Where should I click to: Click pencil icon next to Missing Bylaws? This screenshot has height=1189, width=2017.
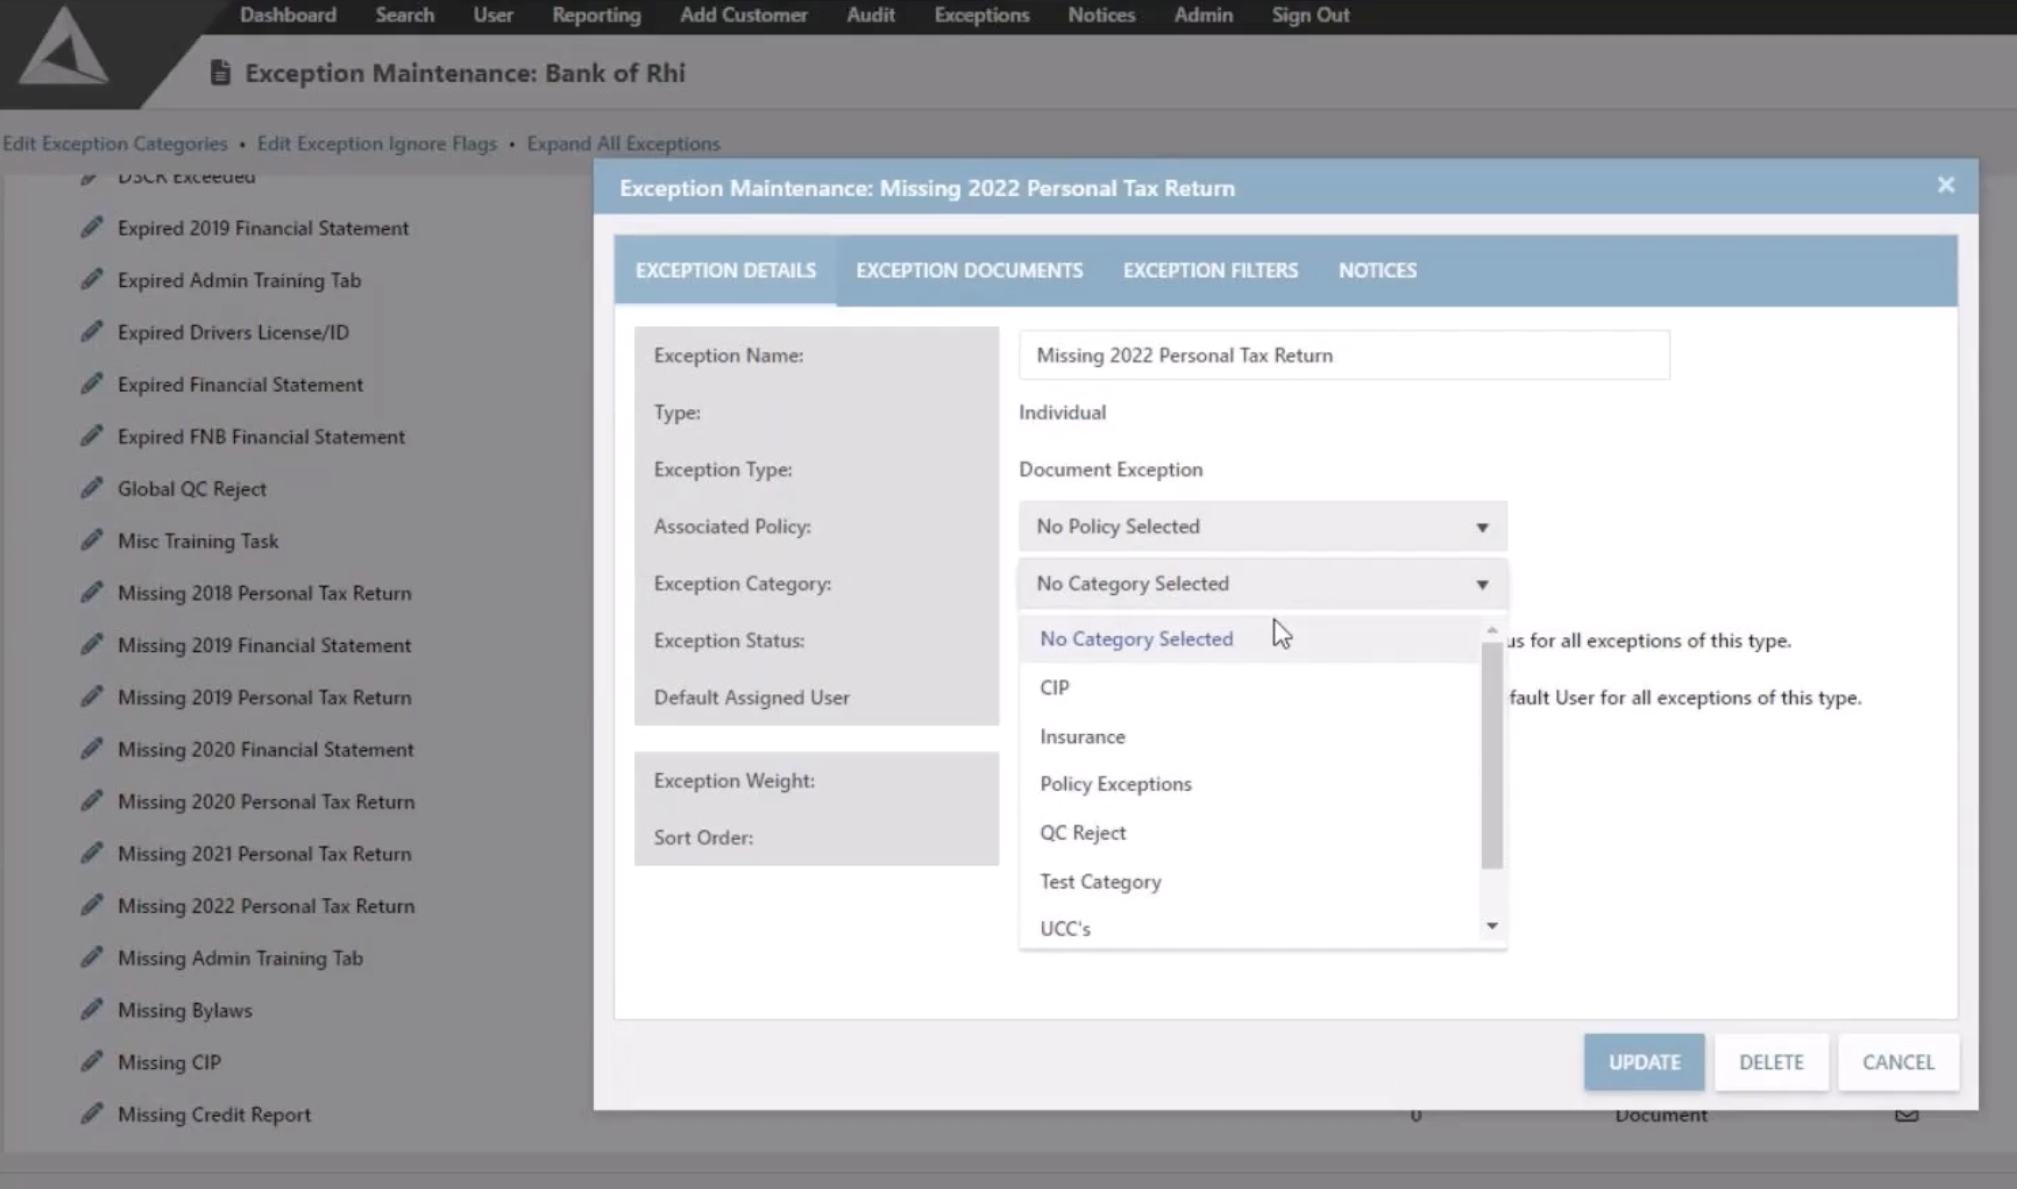click(x=92, y=1010)
